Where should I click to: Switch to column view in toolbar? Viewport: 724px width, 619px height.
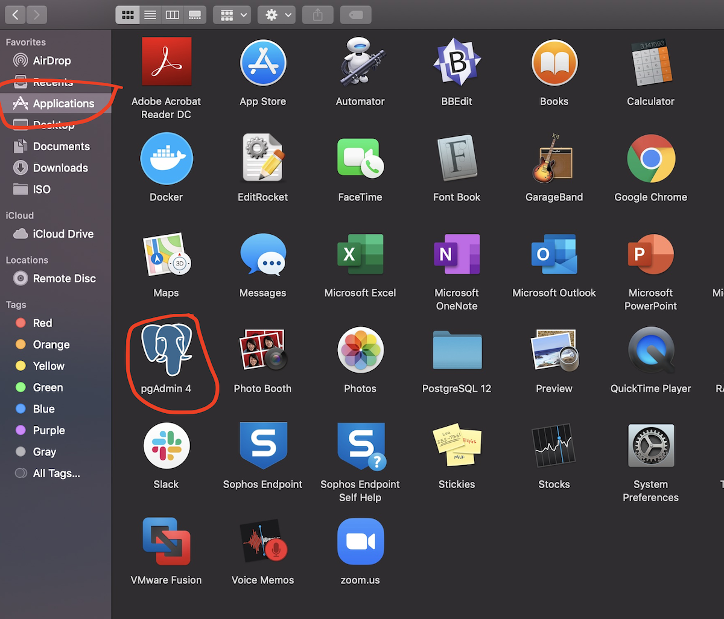tap(173, 15)
